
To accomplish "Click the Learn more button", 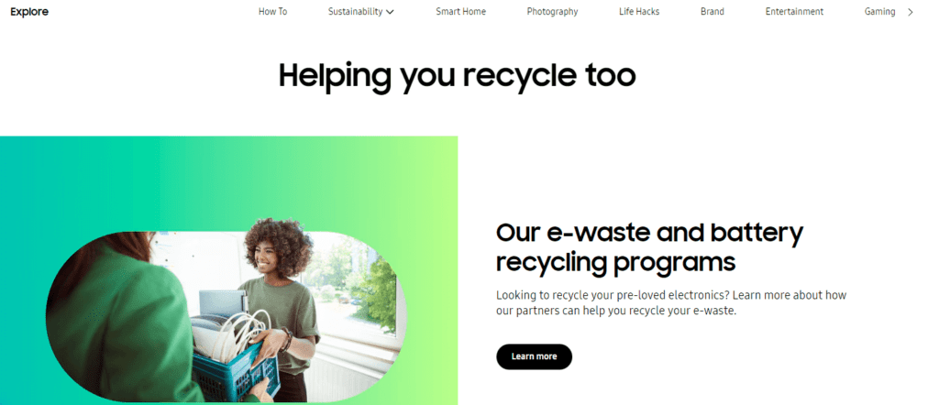I will (535, 356).
